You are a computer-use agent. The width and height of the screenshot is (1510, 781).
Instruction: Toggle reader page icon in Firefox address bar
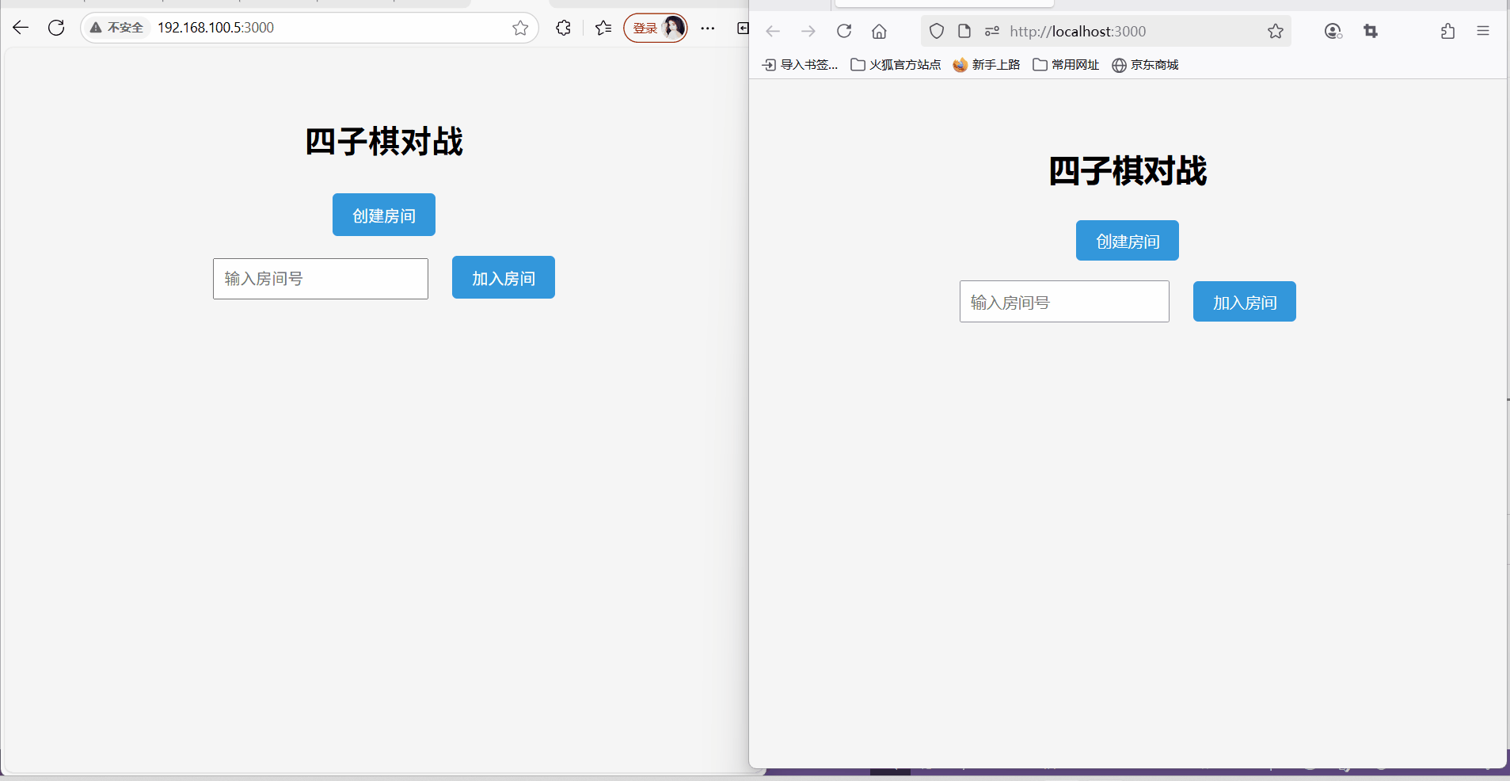click(x=964, y=31)
